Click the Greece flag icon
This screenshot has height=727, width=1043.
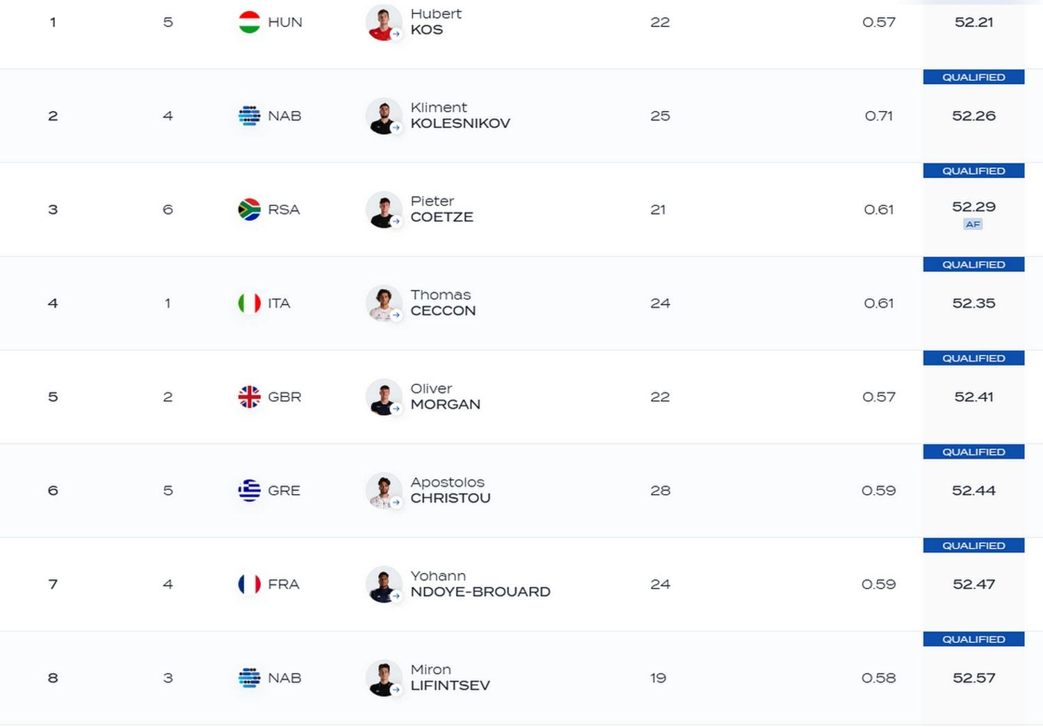pyautogui.click(x=249, y=491)
